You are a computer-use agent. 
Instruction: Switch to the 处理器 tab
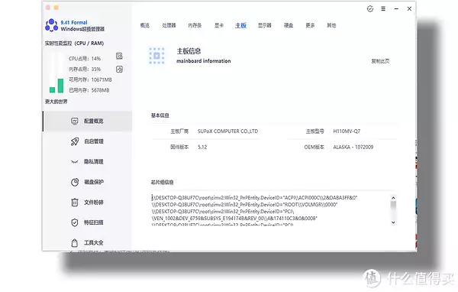coord(169,25)
